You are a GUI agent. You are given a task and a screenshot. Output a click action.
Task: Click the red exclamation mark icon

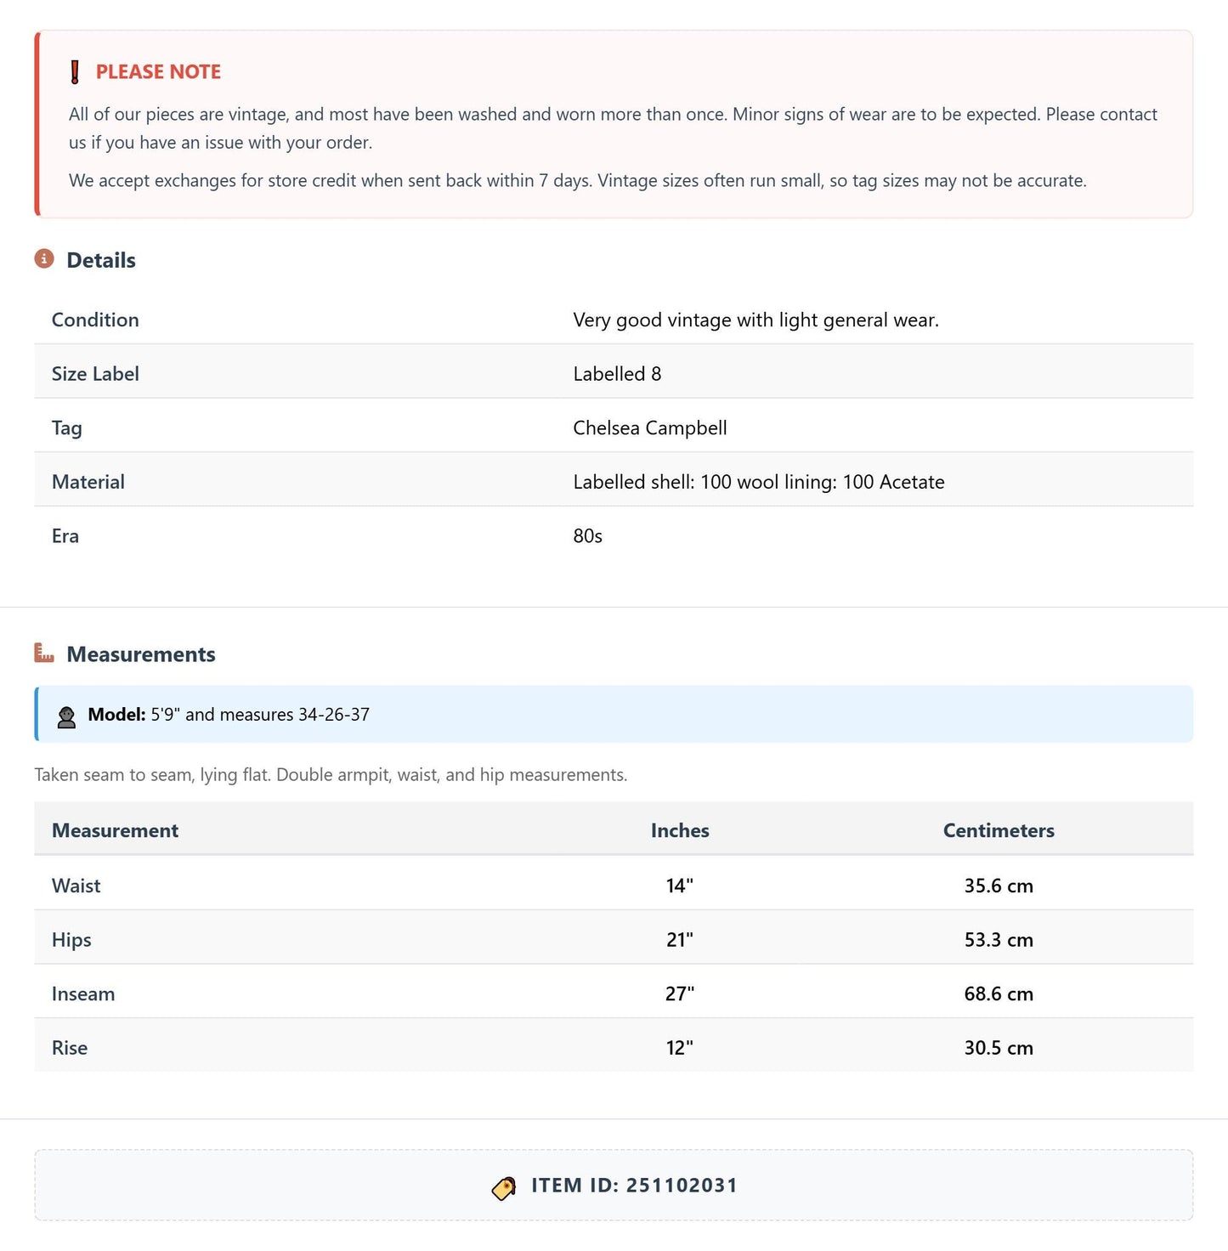(x=75, y=72)
